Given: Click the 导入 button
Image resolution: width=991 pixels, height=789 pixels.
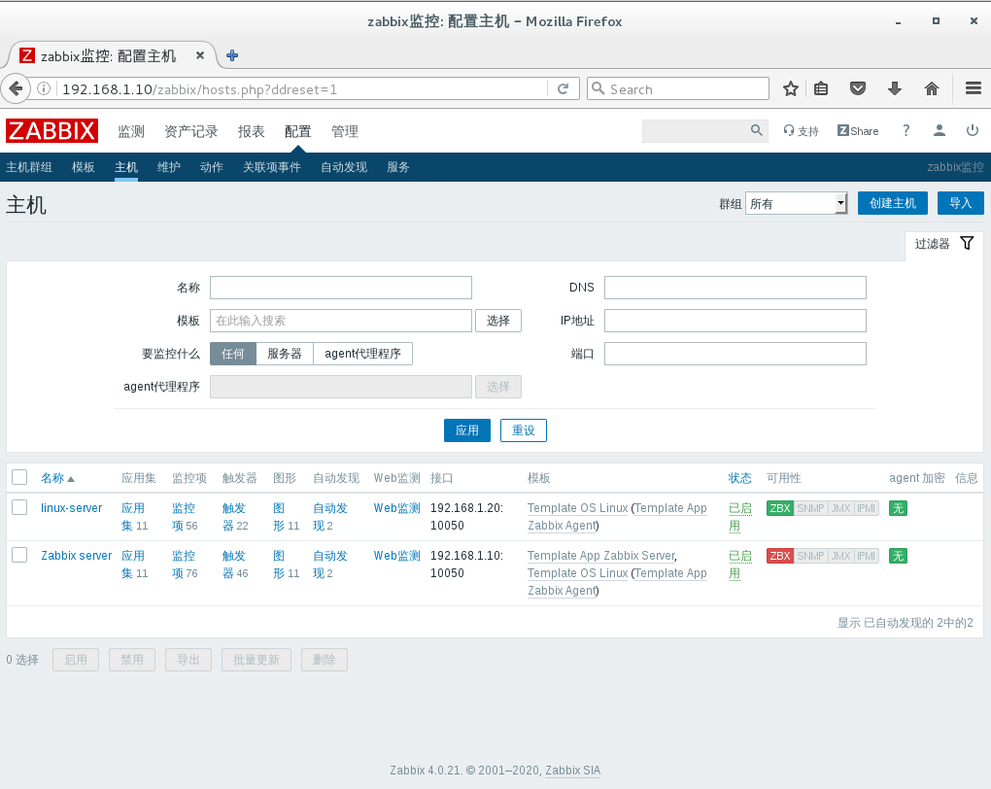Looking at the screenshot, I should click(961, 204).
